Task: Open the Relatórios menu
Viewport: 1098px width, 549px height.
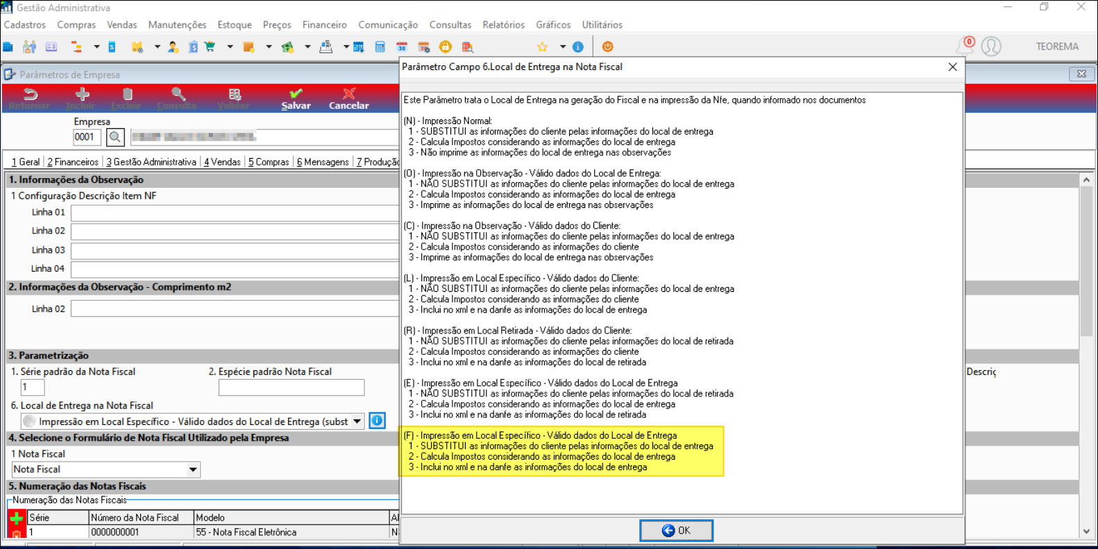Action: click(503, 25)
